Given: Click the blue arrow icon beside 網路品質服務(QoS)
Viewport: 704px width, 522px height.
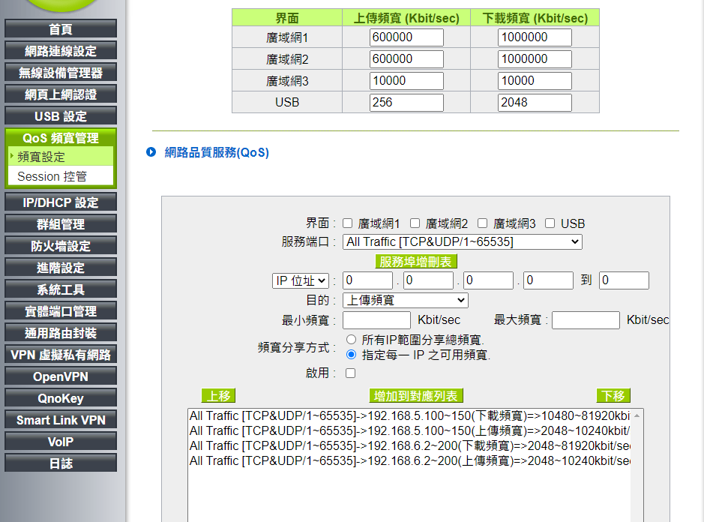Looking at the screenshot, I should 151,152.
